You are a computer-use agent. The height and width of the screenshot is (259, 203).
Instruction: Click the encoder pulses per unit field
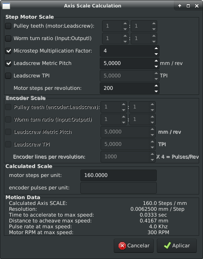tap(118, 188)
